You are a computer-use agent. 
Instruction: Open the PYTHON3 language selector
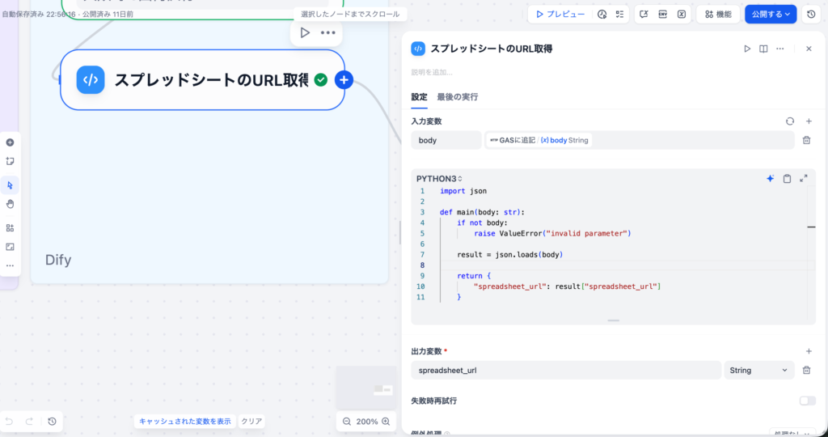439,178
